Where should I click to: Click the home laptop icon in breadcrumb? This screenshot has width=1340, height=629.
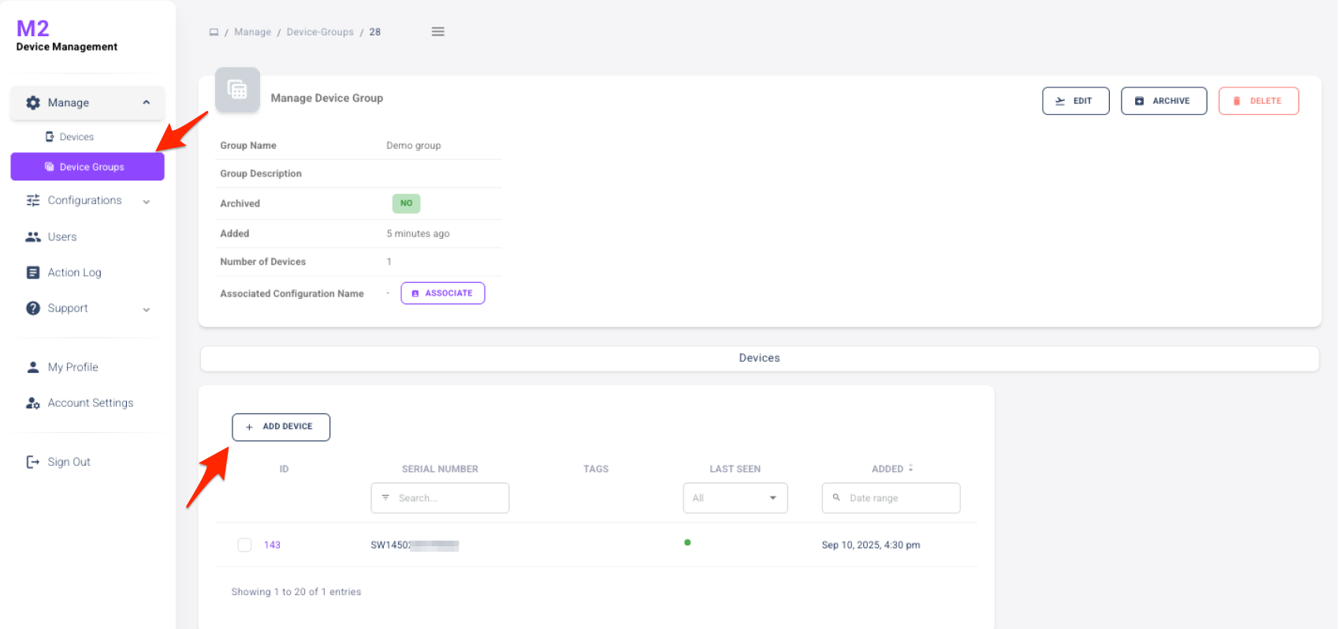[214, 32]
